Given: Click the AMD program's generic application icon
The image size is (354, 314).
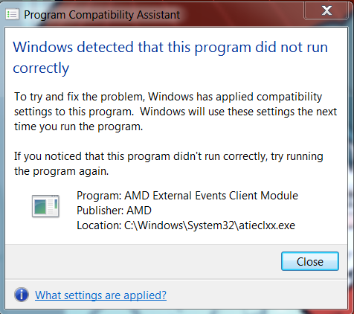Looking at the screenshot, I should (x=45, y=206).
